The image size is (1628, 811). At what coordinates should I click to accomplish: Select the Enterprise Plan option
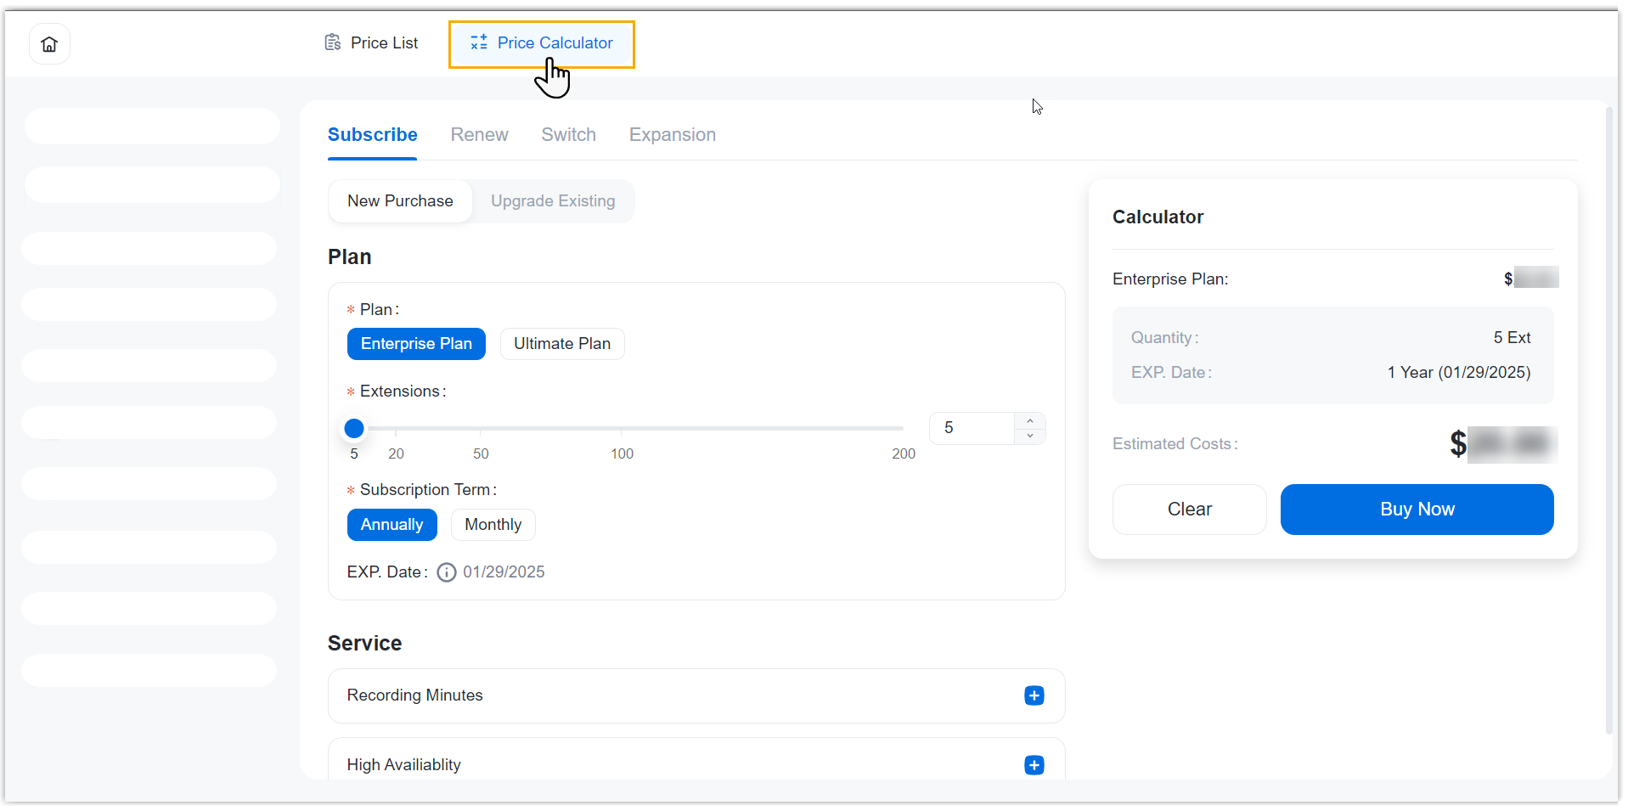(416, 344)
